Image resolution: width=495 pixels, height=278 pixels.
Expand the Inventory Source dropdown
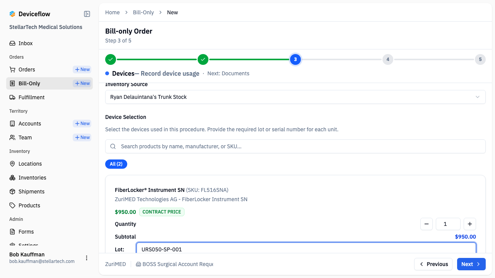[x=295, y=97]
